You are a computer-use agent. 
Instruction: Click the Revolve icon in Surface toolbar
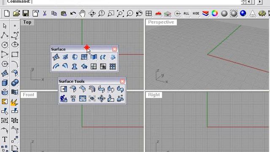[x=75, y=66]
